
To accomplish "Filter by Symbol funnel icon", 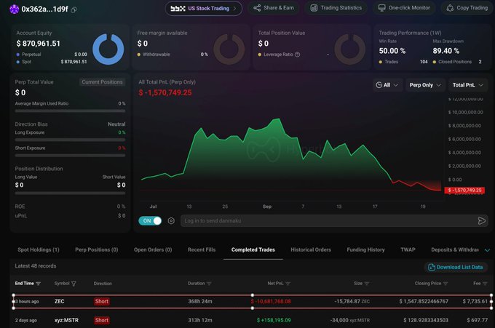I will pos(74,284).
